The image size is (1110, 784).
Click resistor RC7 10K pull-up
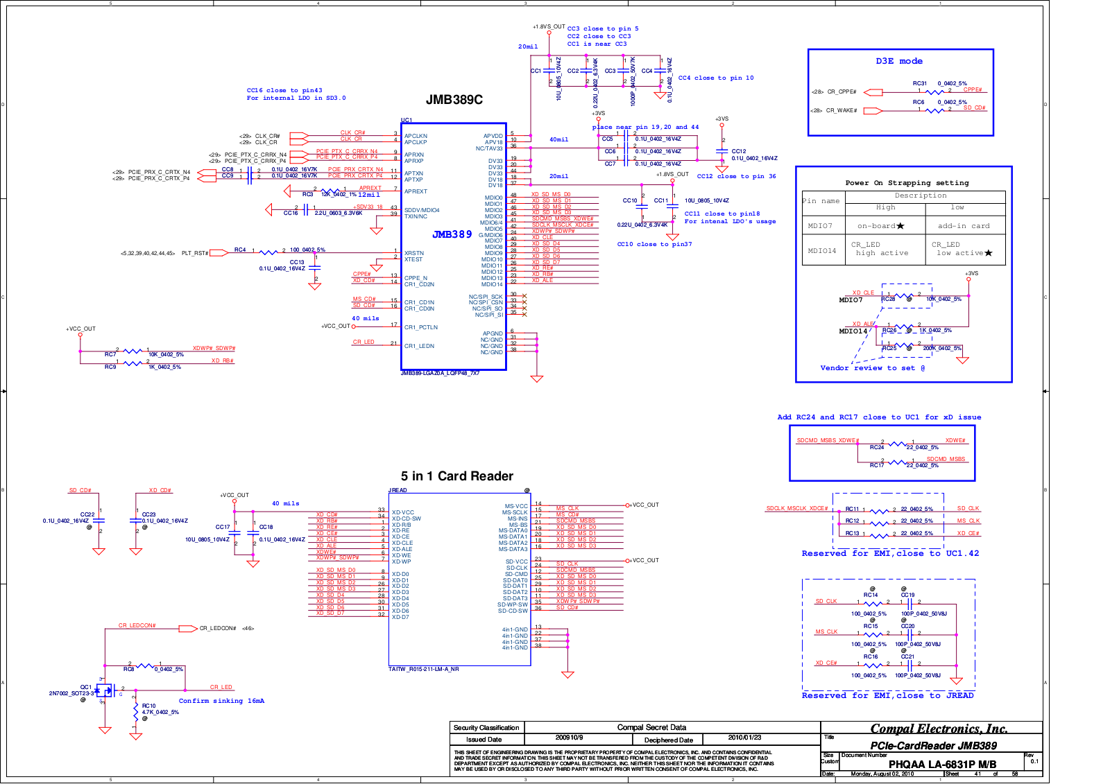point(133,351)
